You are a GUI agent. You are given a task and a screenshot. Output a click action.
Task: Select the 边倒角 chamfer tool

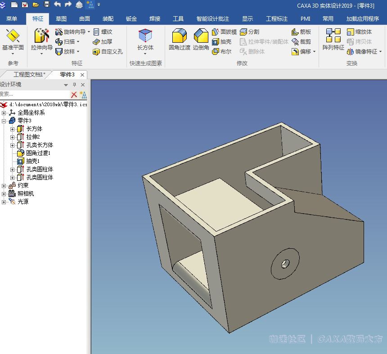(201, 37)
